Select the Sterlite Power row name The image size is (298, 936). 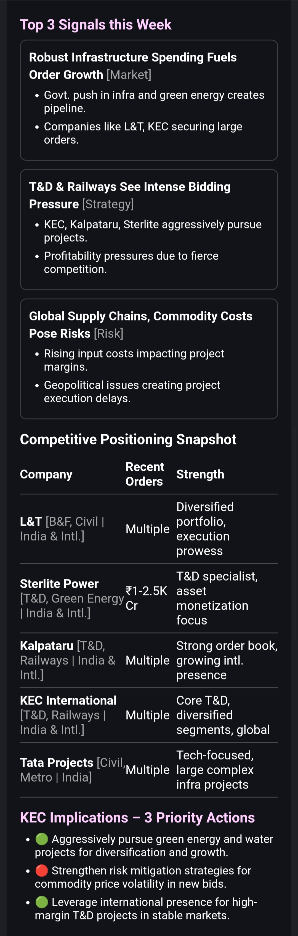click(59, 584)
